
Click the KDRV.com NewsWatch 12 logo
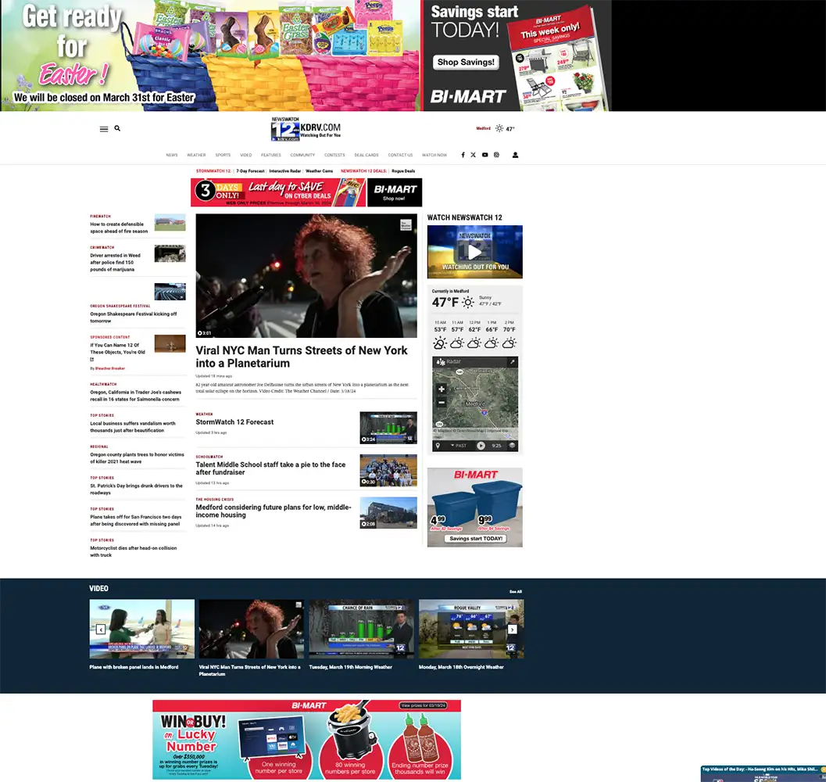306,129
